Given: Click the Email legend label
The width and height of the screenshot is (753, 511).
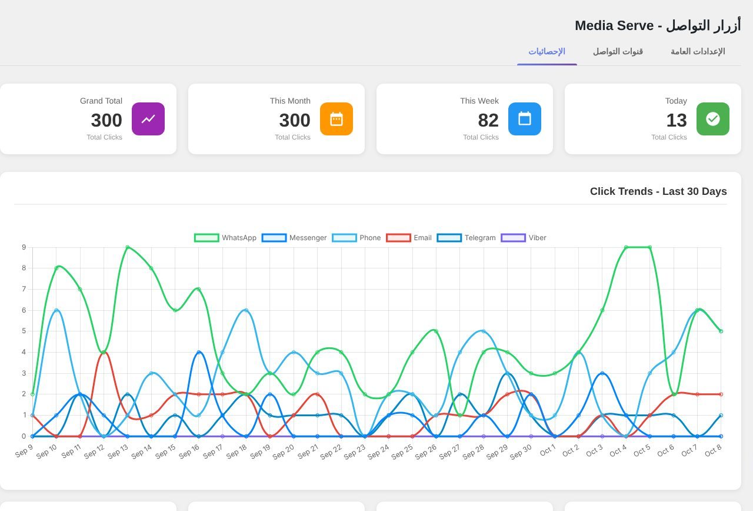Looking at the screenshot, I should click(x=422, y=238).
